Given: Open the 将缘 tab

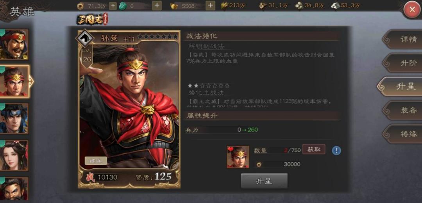Looking at the screenshot, I should [403, 134].
